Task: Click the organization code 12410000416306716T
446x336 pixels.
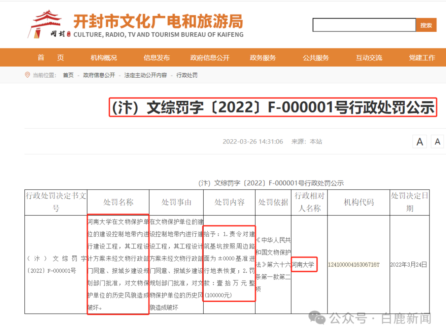Action: 354,265
